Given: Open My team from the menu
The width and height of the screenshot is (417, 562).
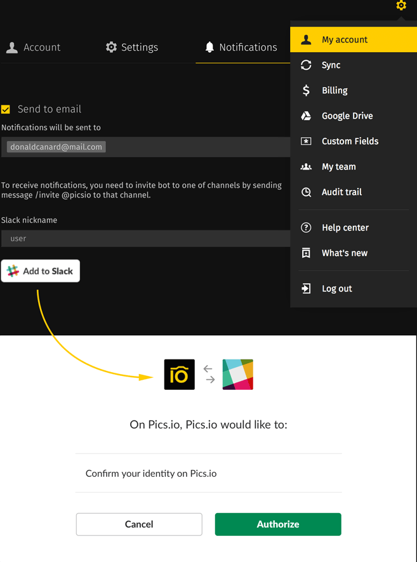Looking at the screenshot, I should point(354,166).
